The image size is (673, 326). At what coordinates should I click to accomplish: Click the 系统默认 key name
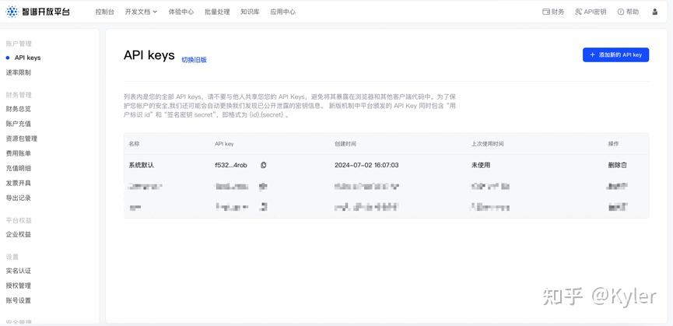point(141,165)
